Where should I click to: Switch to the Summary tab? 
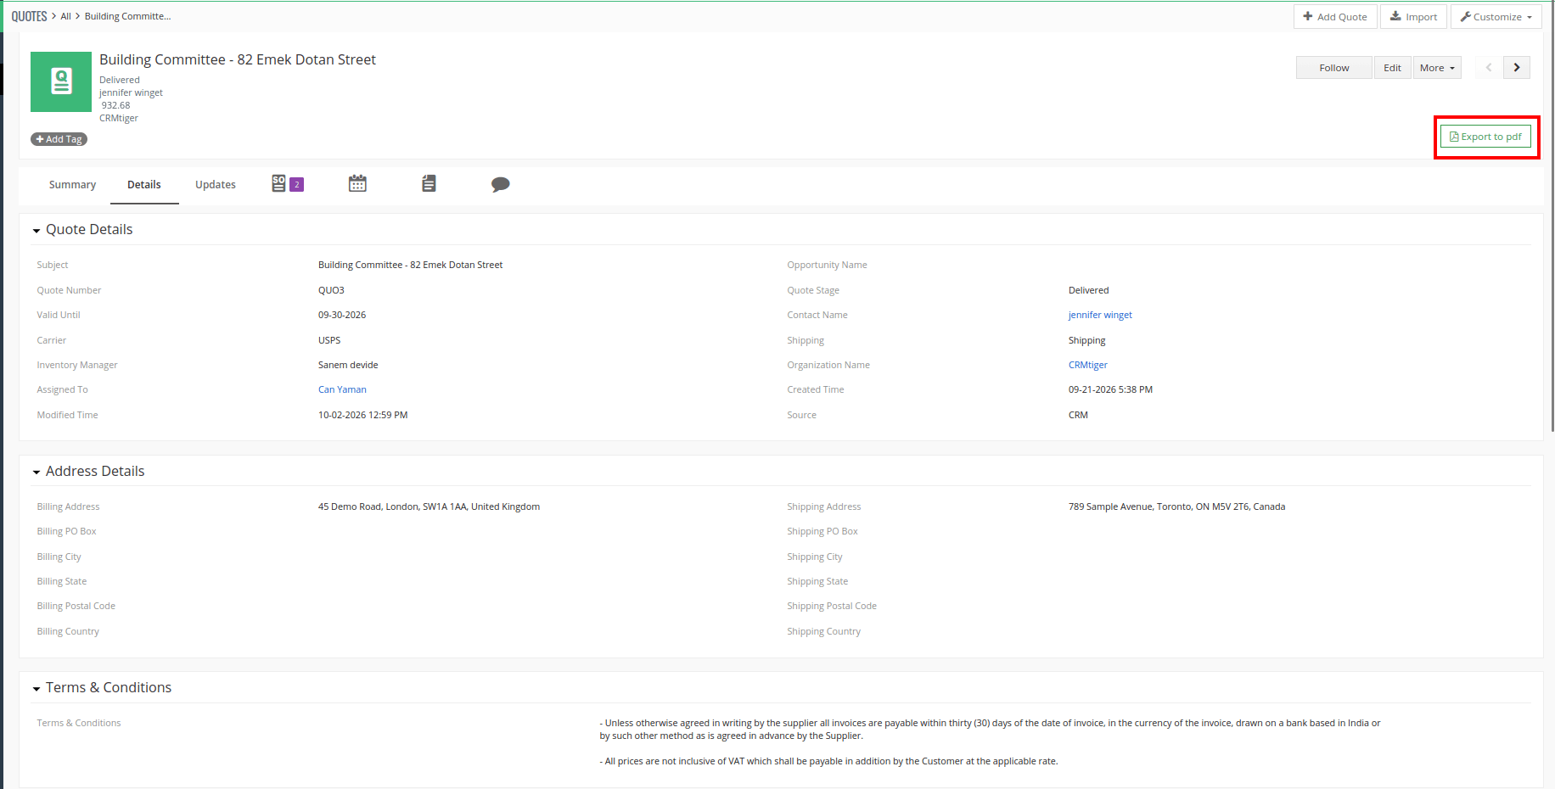(x=72, y=185)
